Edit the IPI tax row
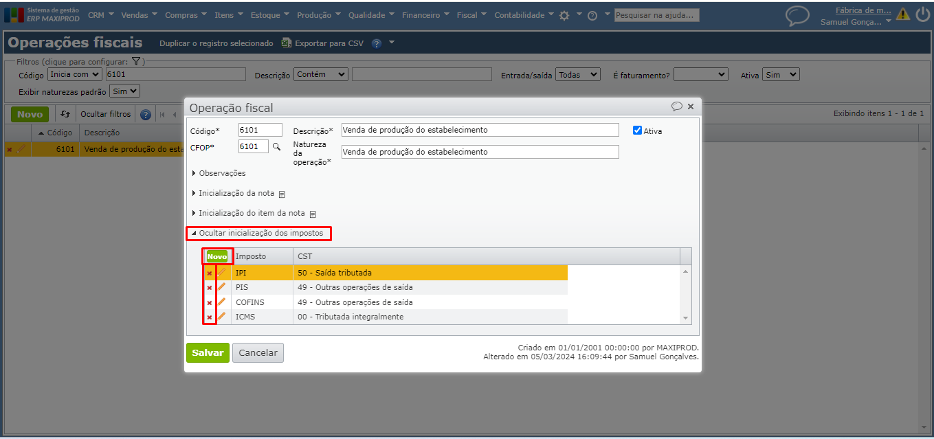 221,273
